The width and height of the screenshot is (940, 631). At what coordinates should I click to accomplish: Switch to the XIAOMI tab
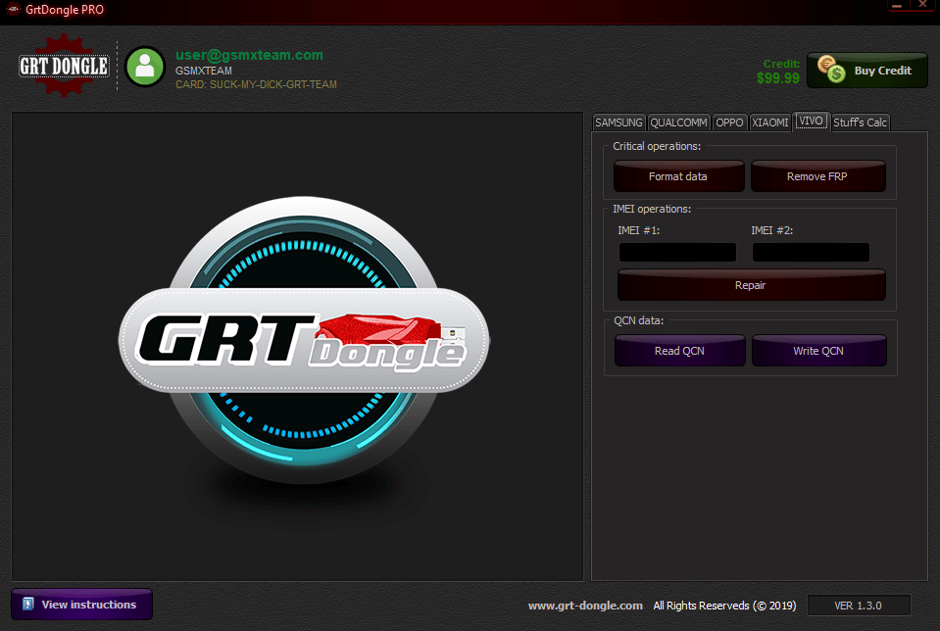tap(770, 122)
